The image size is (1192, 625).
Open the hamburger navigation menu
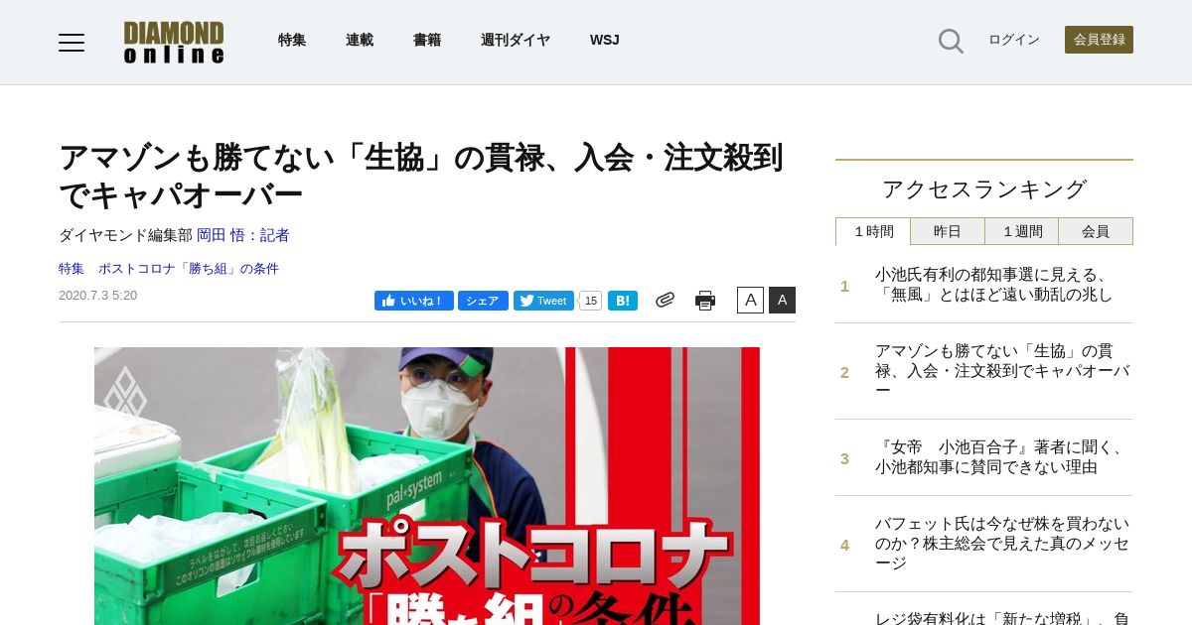click(x=72, y=42)
